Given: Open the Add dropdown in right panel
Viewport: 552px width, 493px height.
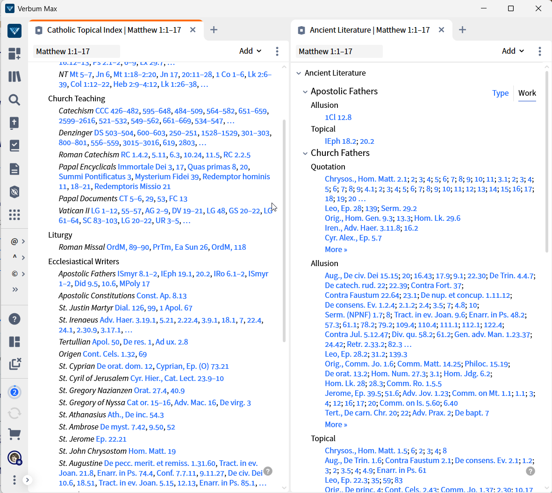Looking at the screenshot, I should tap(513, 51).
